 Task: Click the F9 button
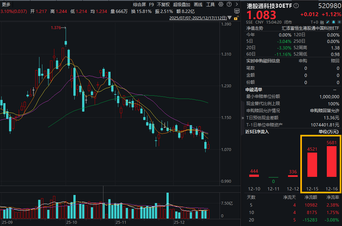152,5
